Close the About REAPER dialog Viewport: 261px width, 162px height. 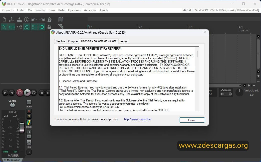[x=205, y=32]
